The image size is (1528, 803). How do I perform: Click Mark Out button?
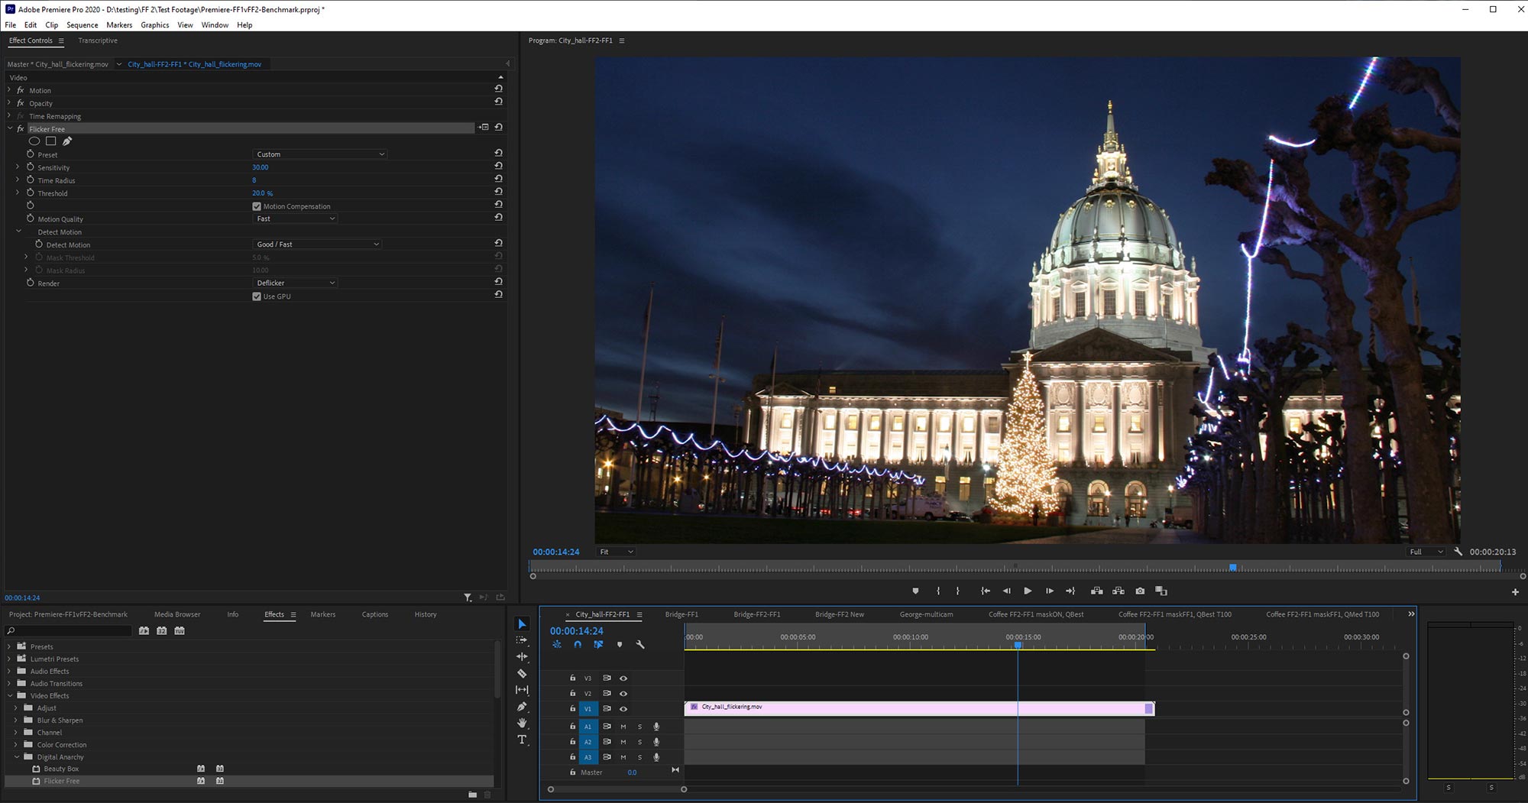tap(958, 591)
